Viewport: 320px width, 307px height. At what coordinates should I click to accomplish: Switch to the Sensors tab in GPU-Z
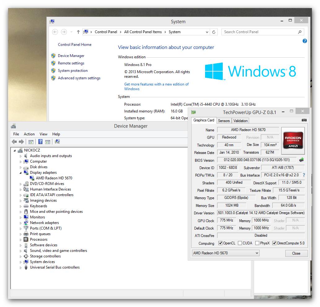tap(224, 121)
